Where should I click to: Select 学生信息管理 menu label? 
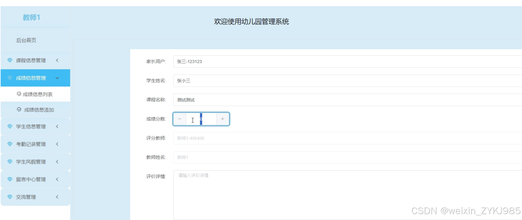pyautogui.click(x=31, y=127)
